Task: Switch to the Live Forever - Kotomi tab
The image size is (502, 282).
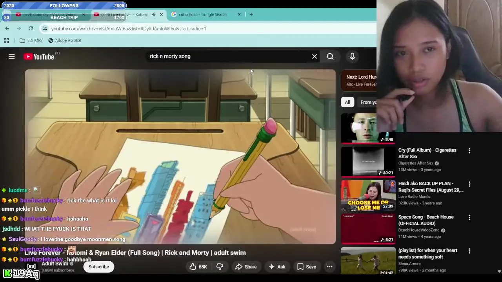Action: click(x=124, y=14)
